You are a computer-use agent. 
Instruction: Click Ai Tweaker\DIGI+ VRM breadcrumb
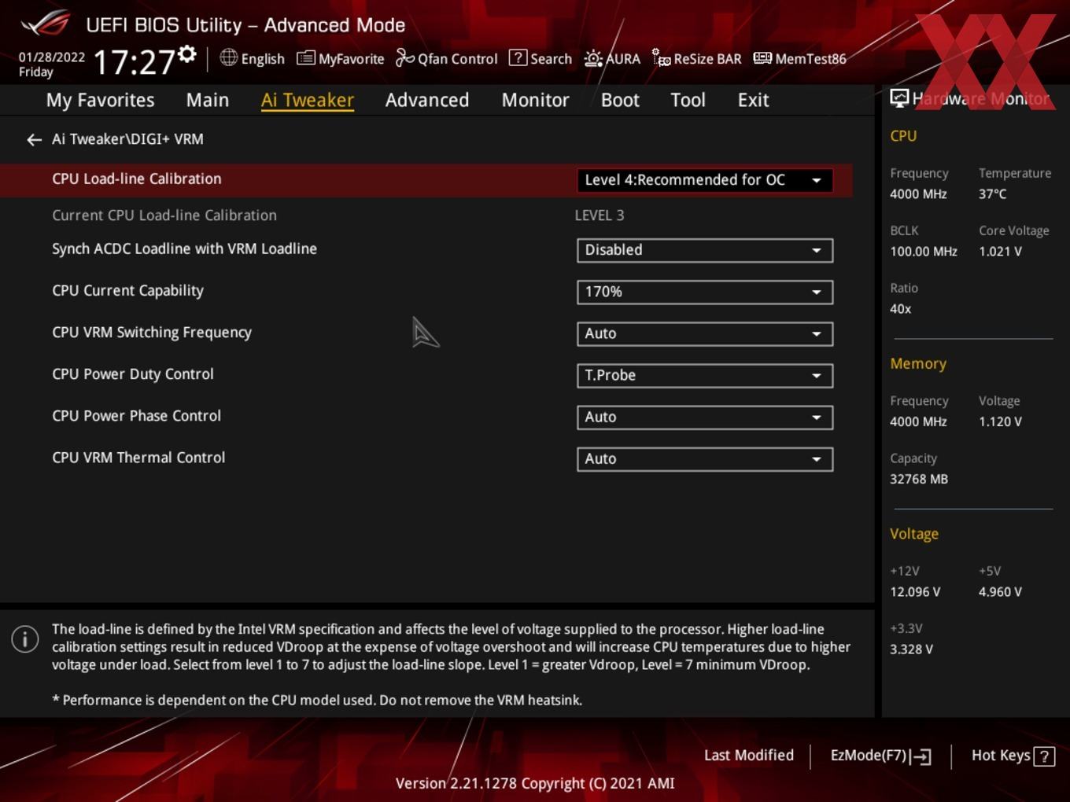127,139
